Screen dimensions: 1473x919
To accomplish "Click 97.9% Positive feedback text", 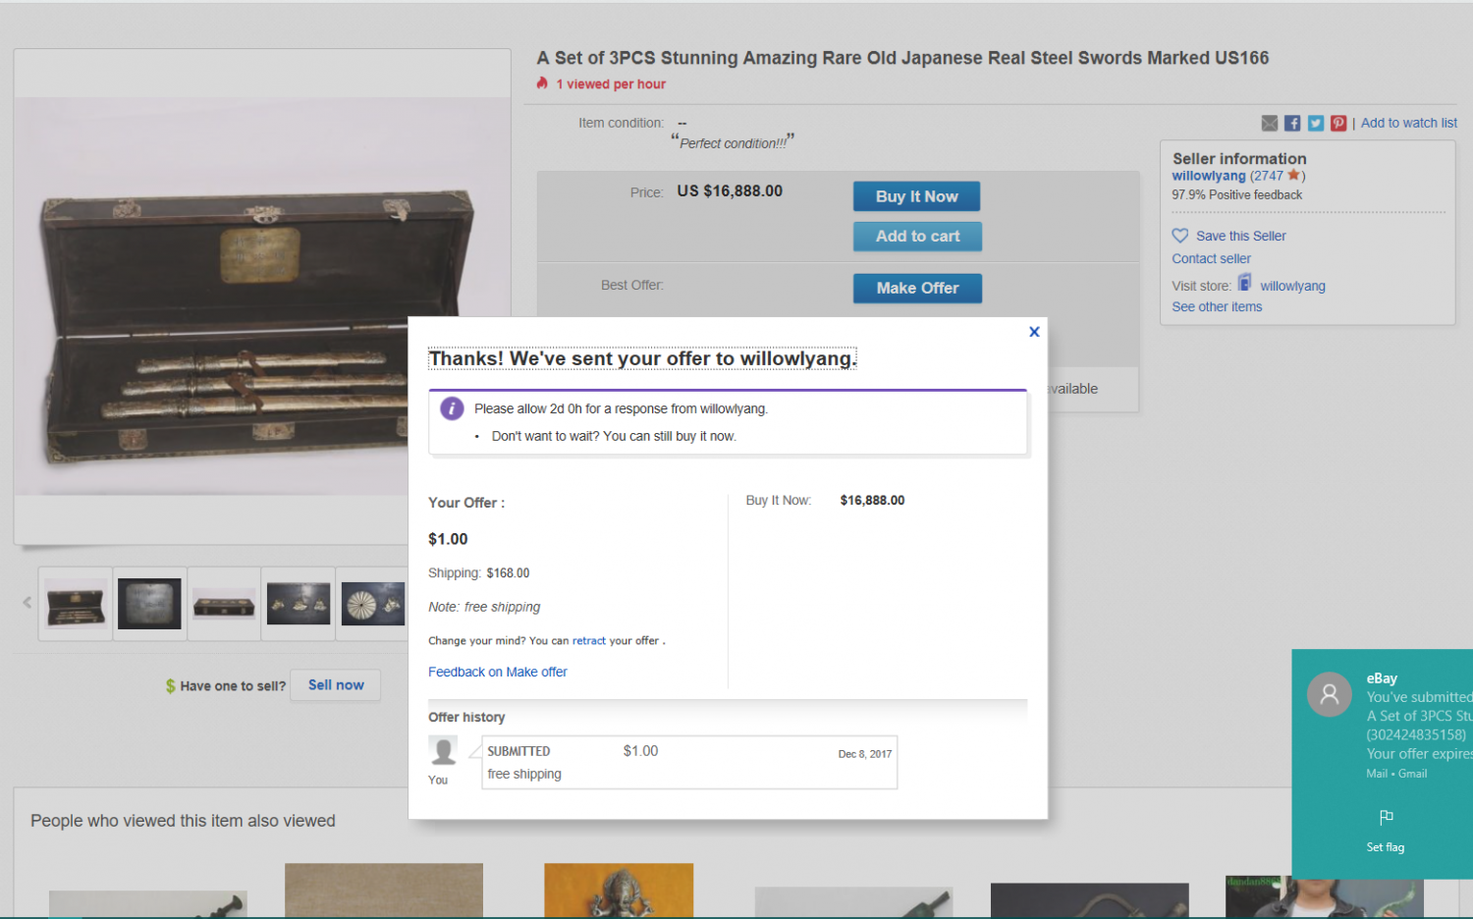I will (1236, 194).
